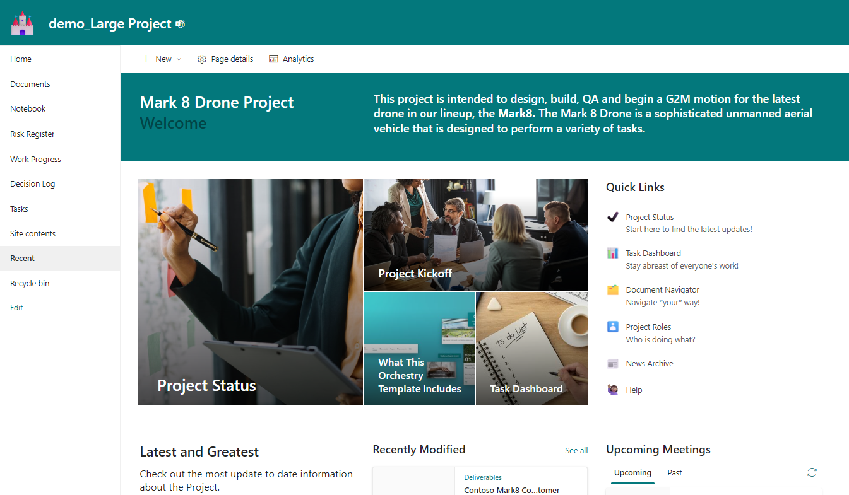Switch to the Past meetings tab

pos(674,472)
